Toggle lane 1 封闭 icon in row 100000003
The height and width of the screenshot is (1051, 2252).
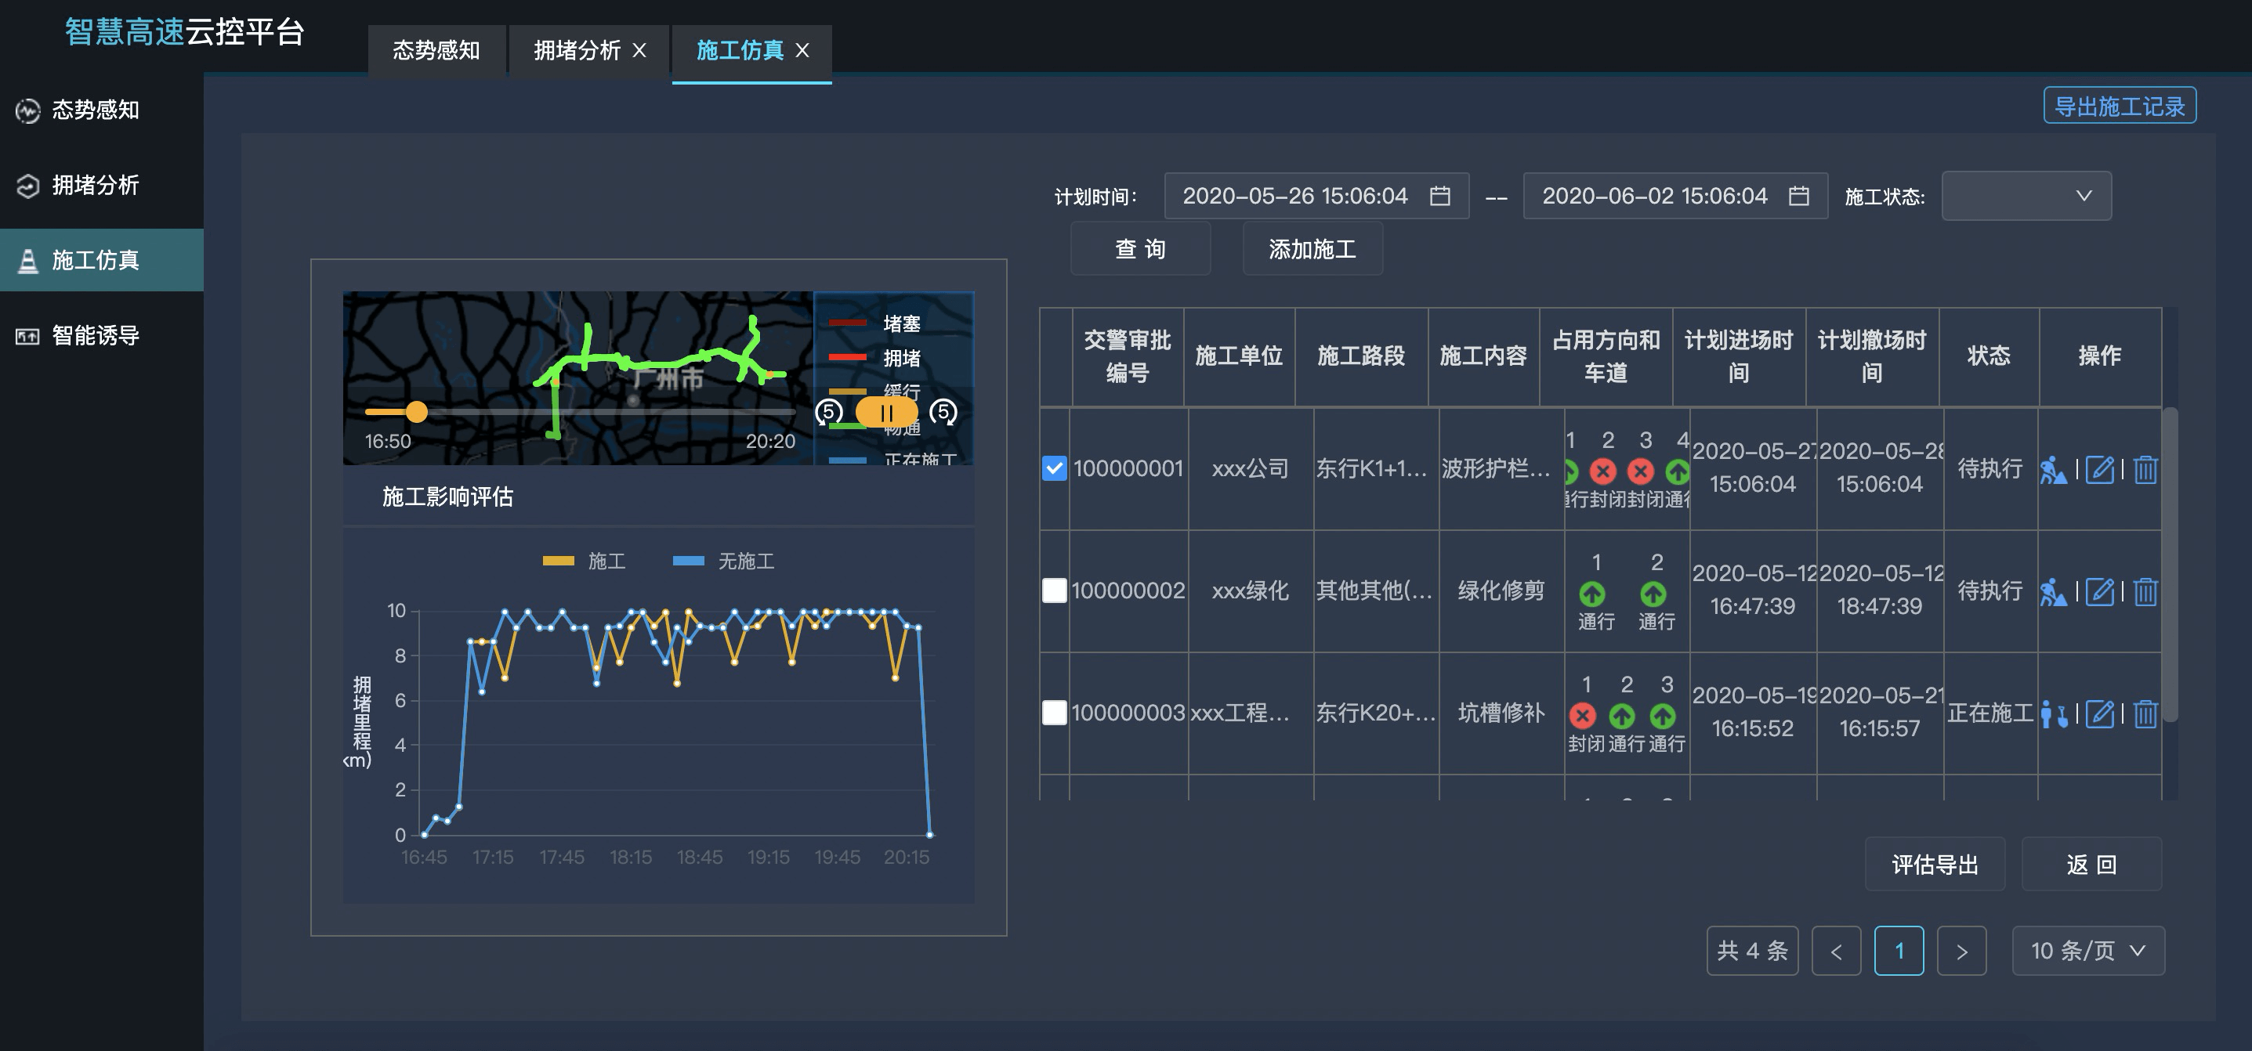[x=1582, y=717]
